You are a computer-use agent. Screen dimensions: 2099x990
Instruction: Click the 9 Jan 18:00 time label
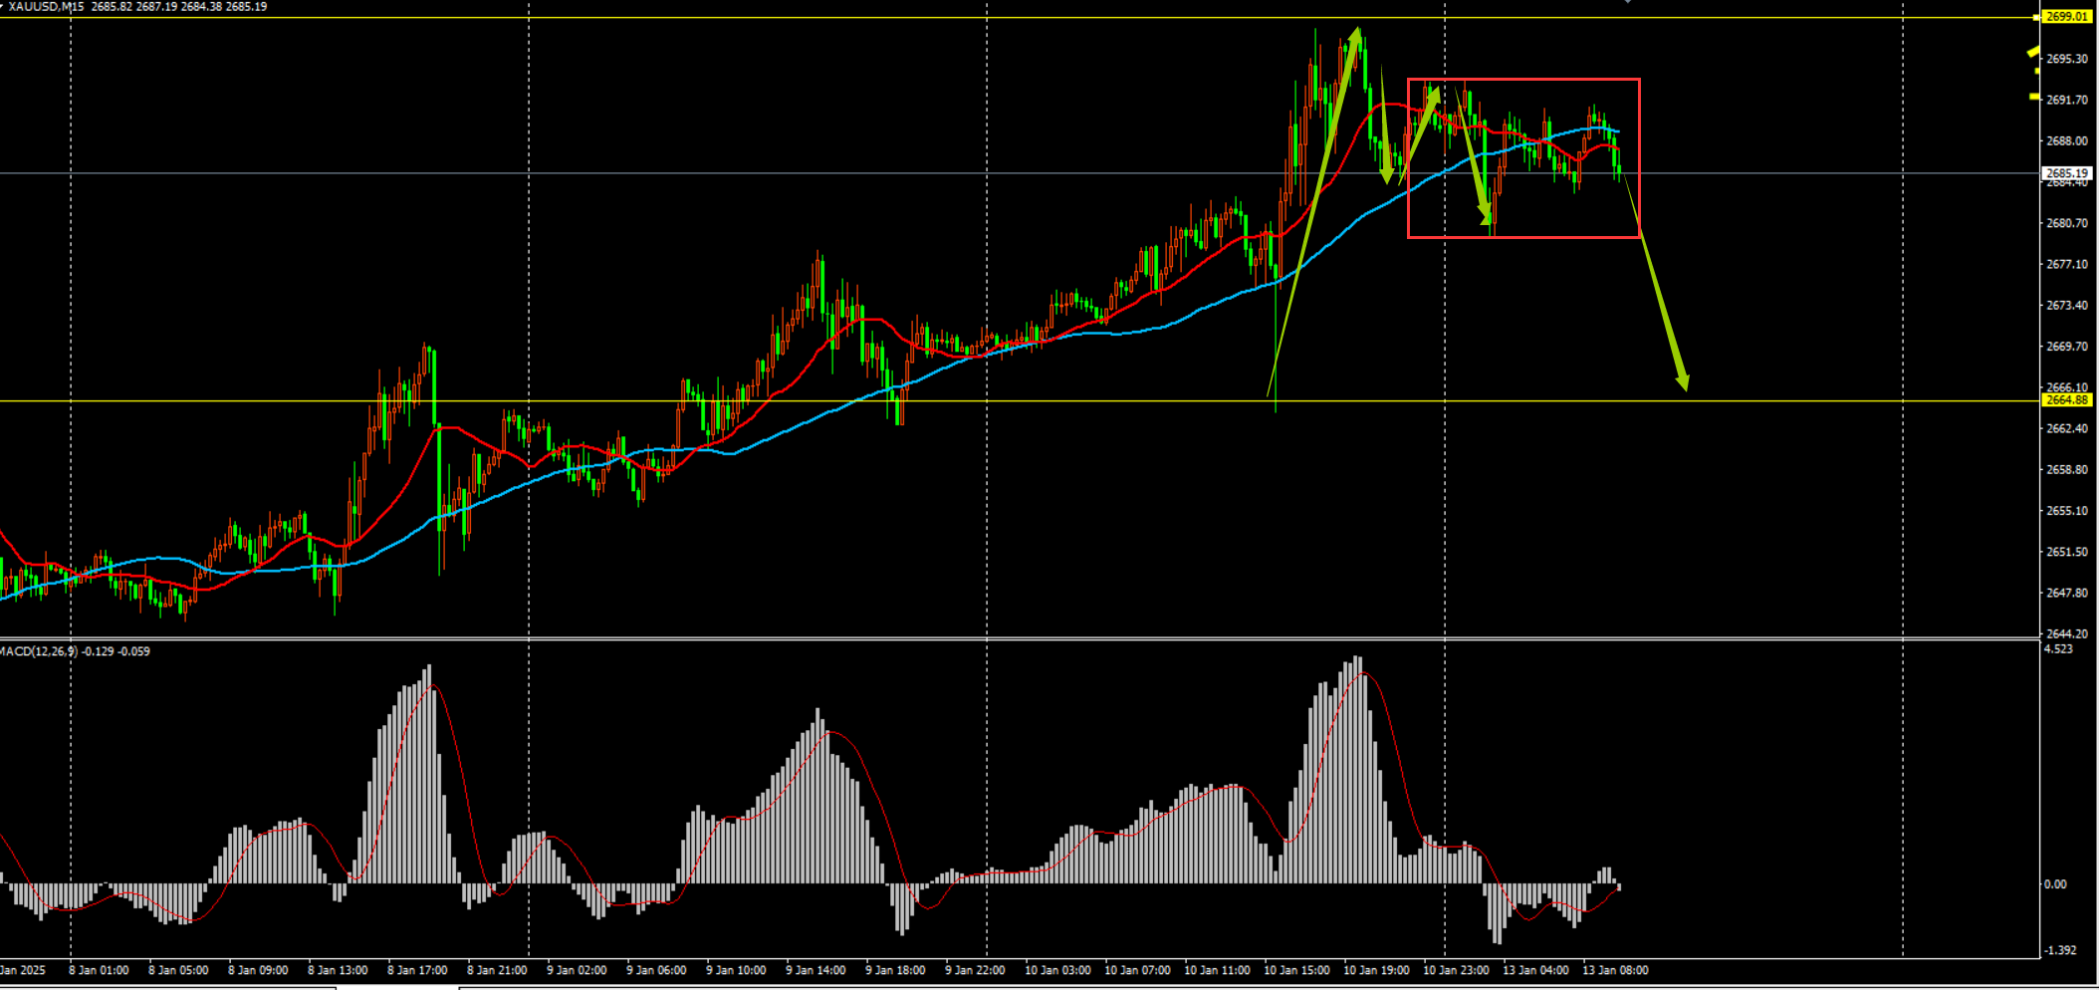pos(895,970)
